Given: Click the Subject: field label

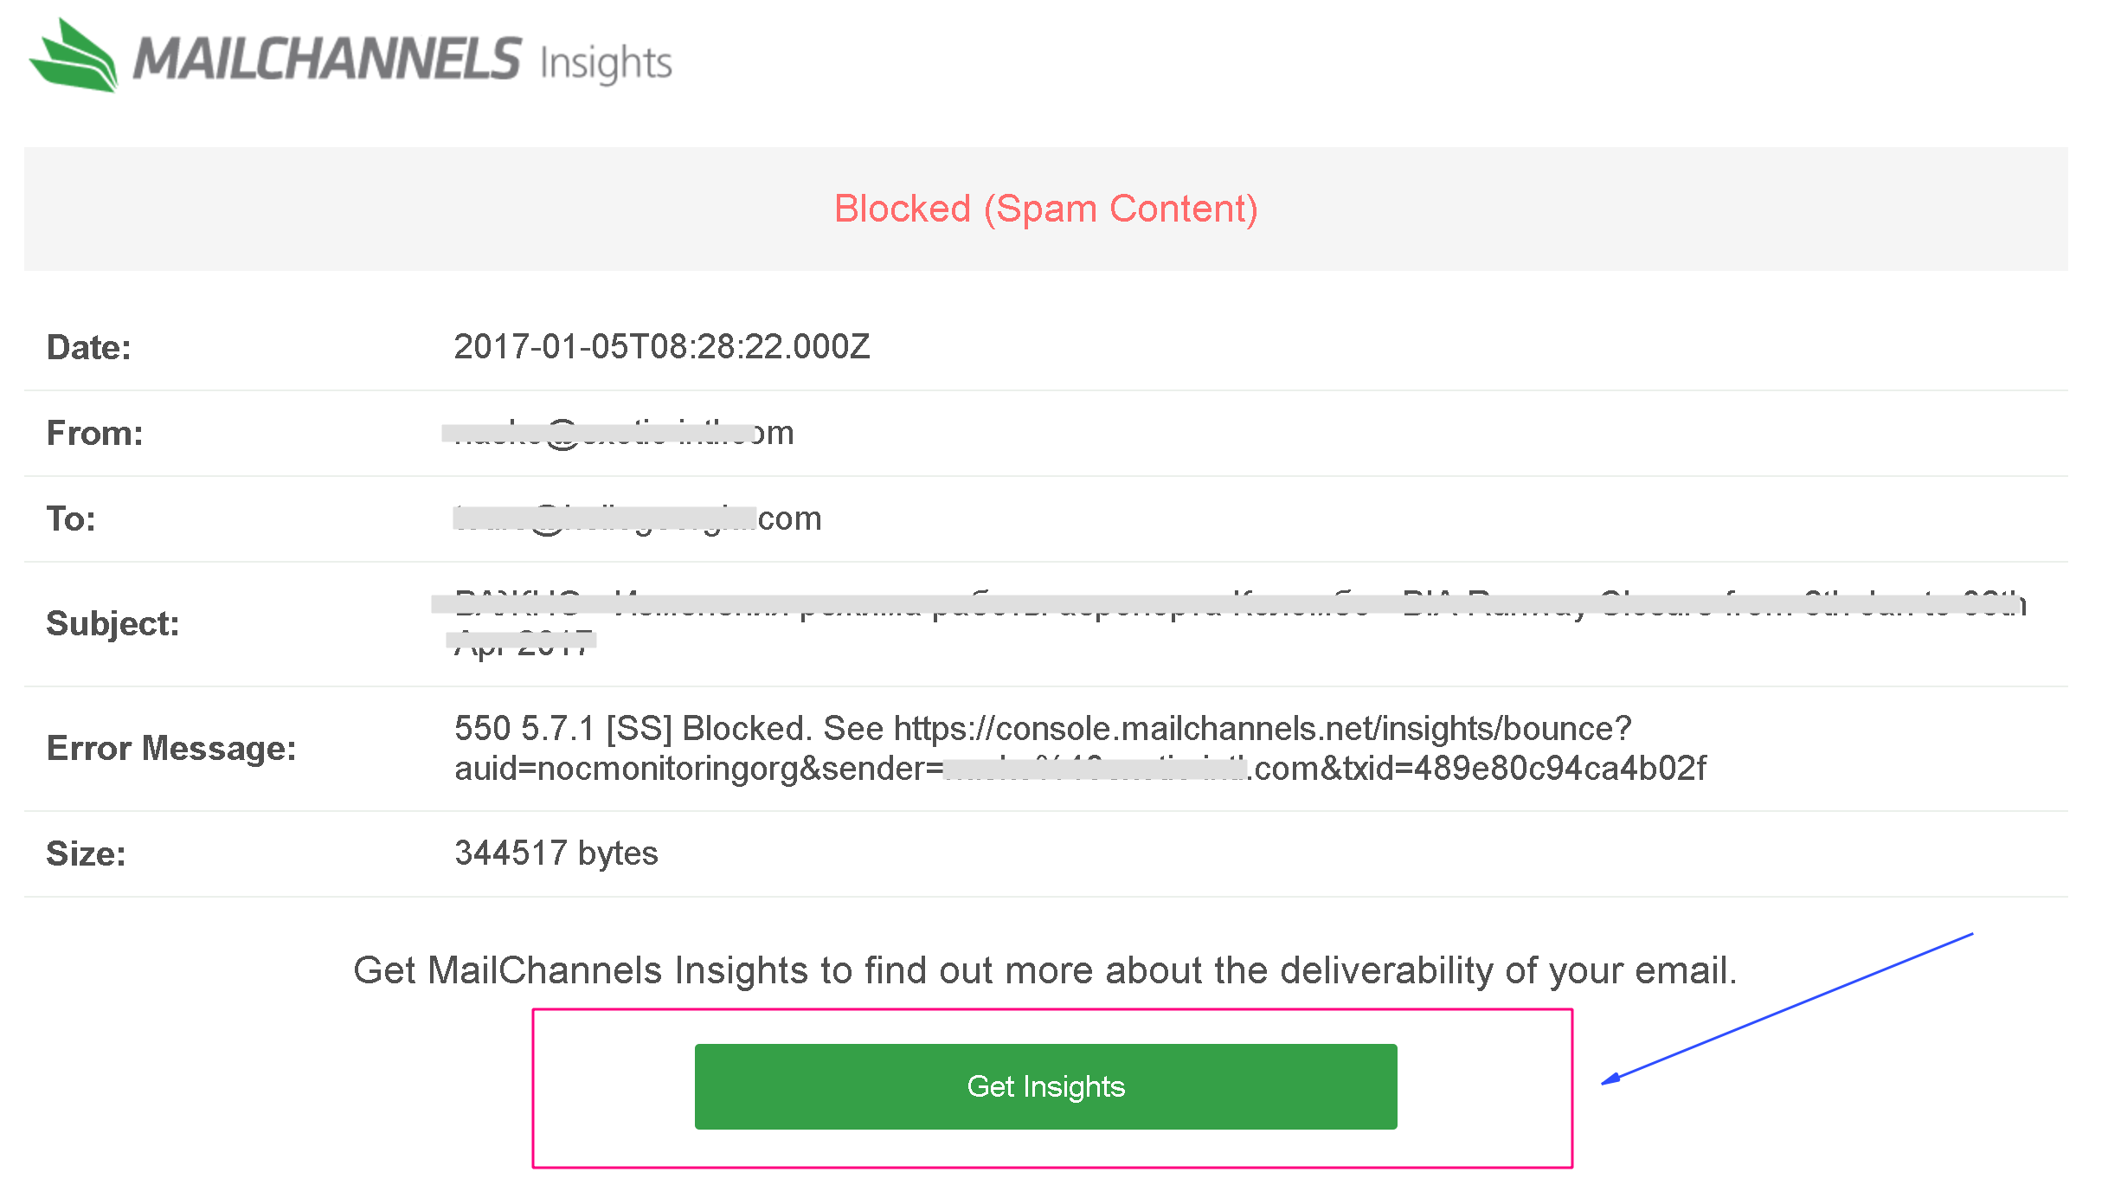Looking at the screenshot, I should (x=113, y=623).
